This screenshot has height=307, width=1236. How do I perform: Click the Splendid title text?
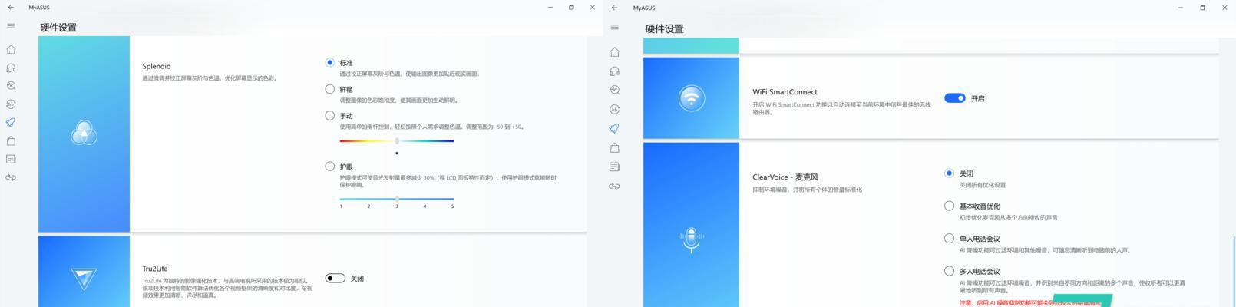[x=157, y=67]
